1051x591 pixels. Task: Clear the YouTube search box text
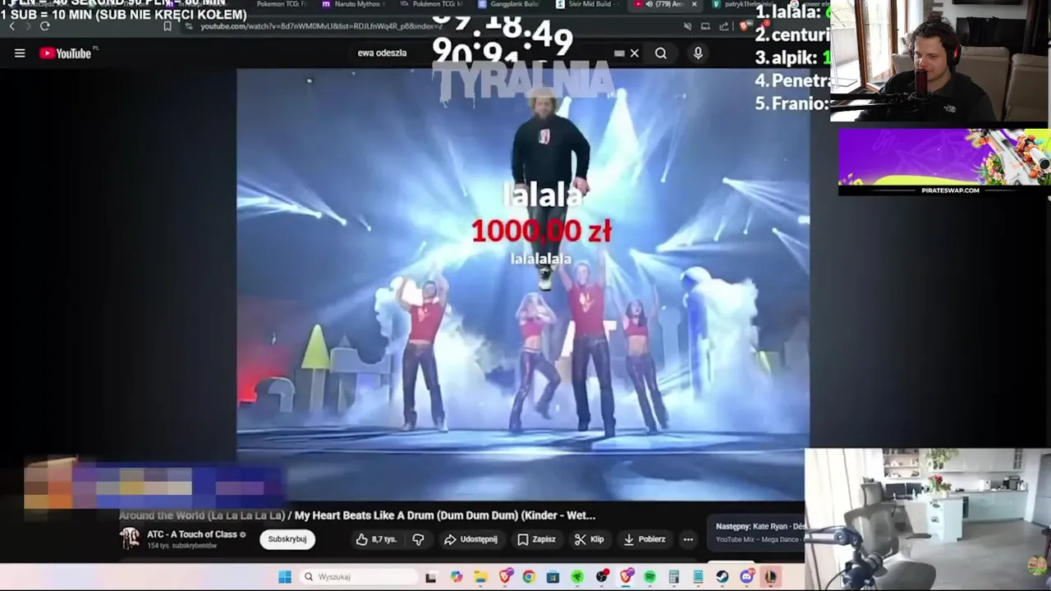coord(634,53)
